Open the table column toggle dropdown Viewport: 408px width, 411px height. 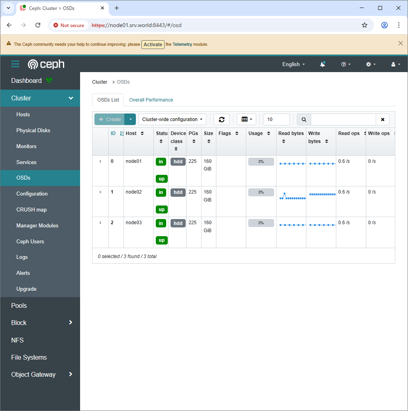click(247, 119)
